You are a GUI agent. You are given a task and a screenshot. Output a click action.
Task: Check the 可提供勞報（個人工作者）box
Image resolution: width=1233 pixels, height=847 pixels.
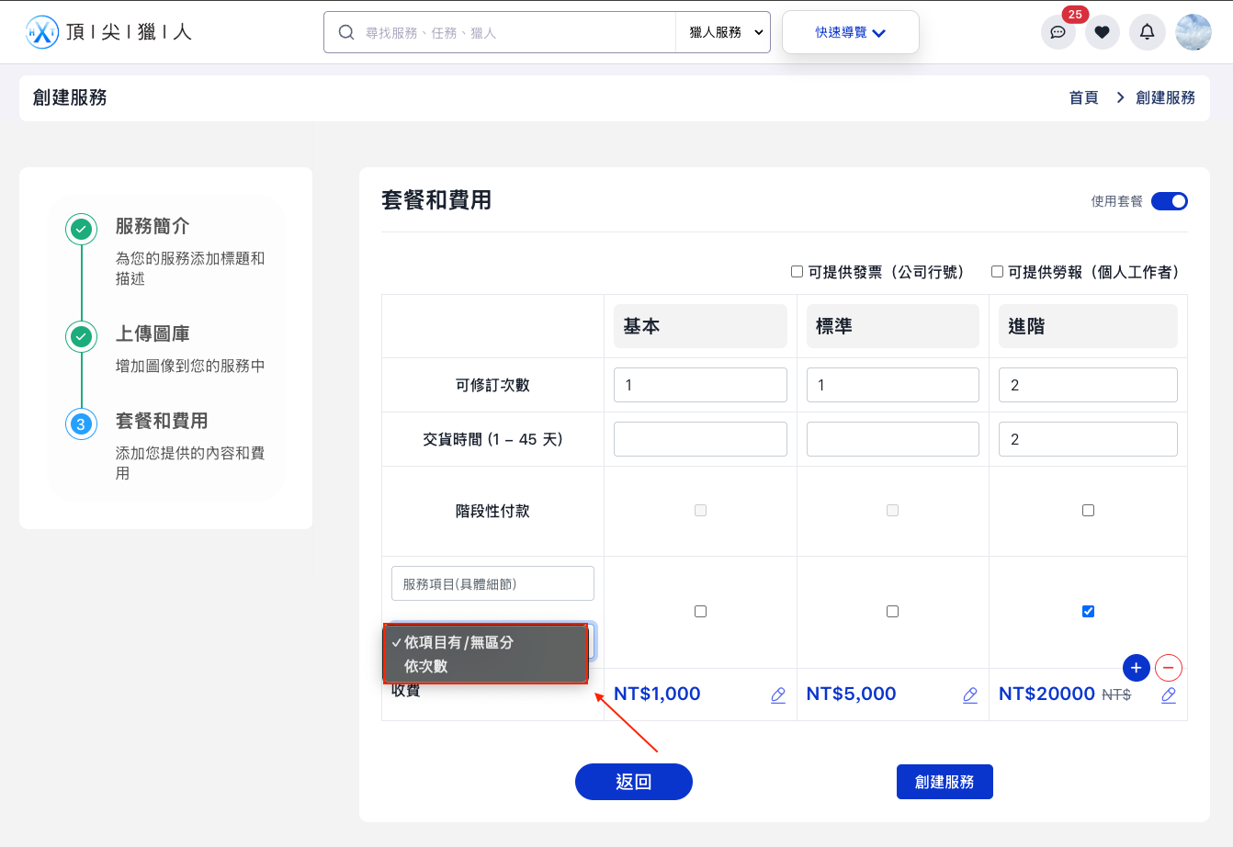point(997,272)
